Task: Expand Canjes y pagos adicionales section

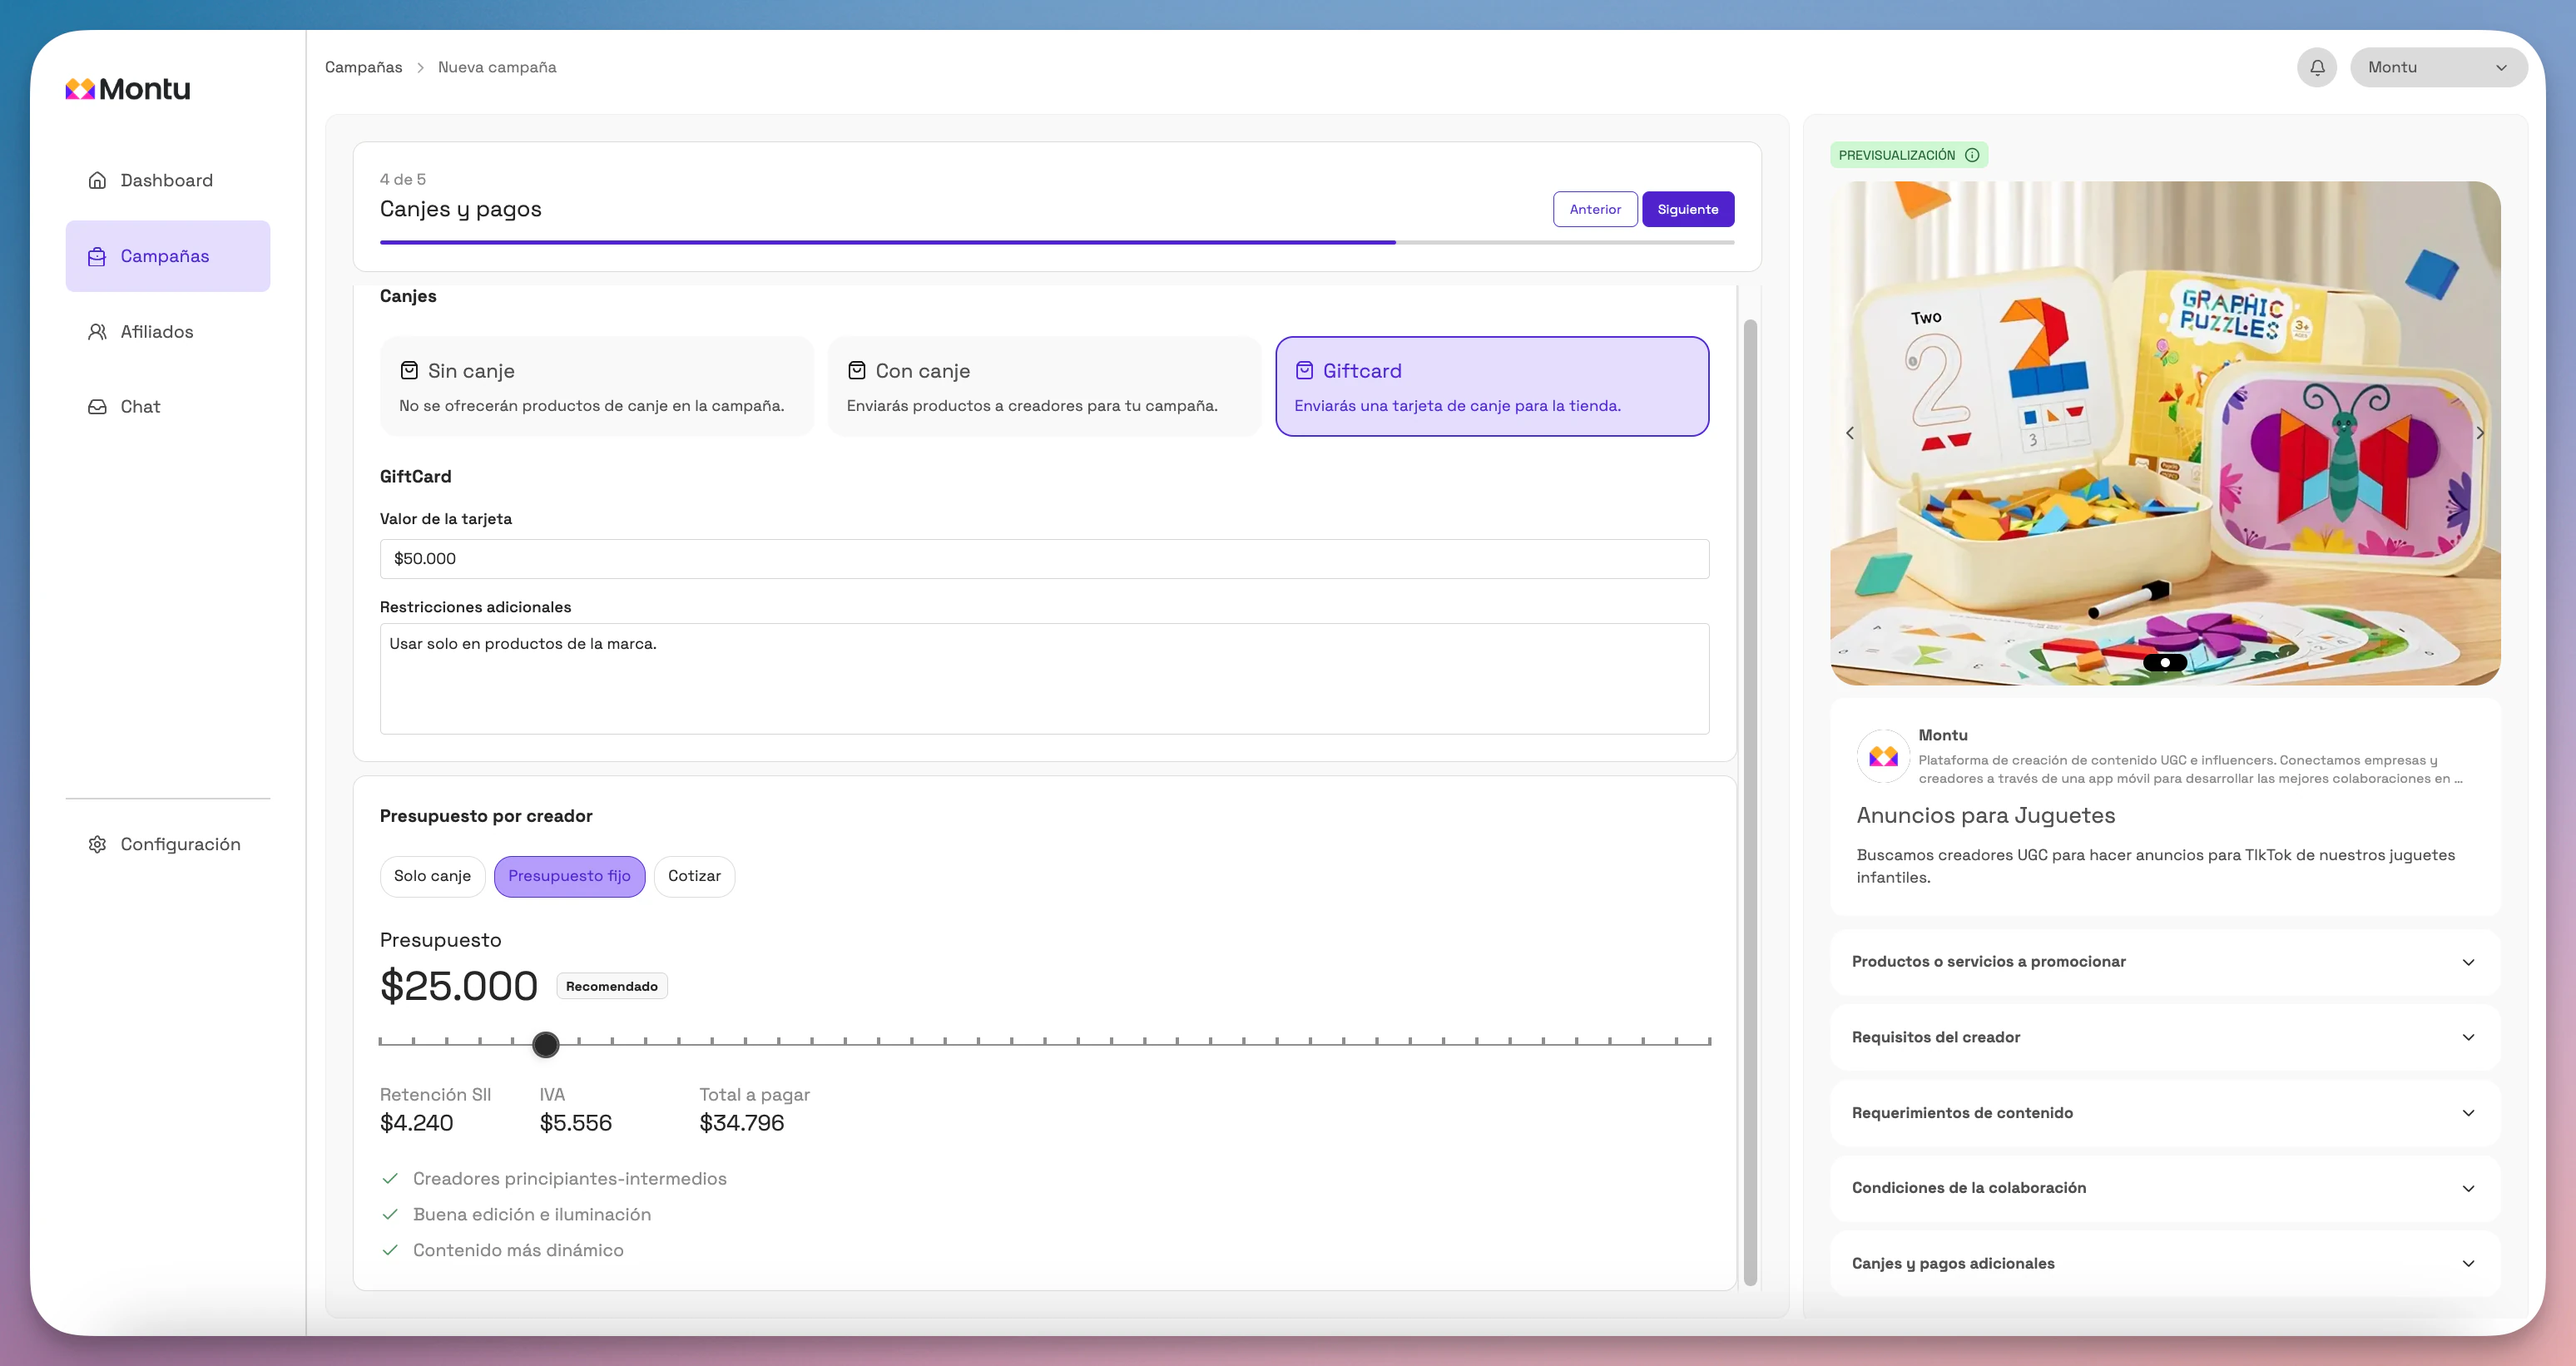Action: (x=2165, y=1264)
